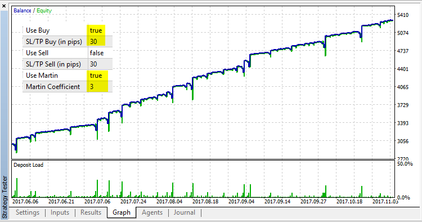Click the 4401 axis value
This screenshot has width=422, height=222.
point(403,69)
